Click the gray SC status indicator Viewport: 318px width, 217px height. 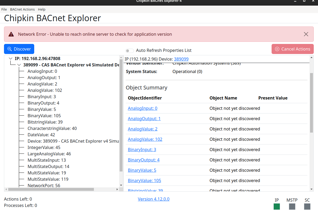(307, 206)
